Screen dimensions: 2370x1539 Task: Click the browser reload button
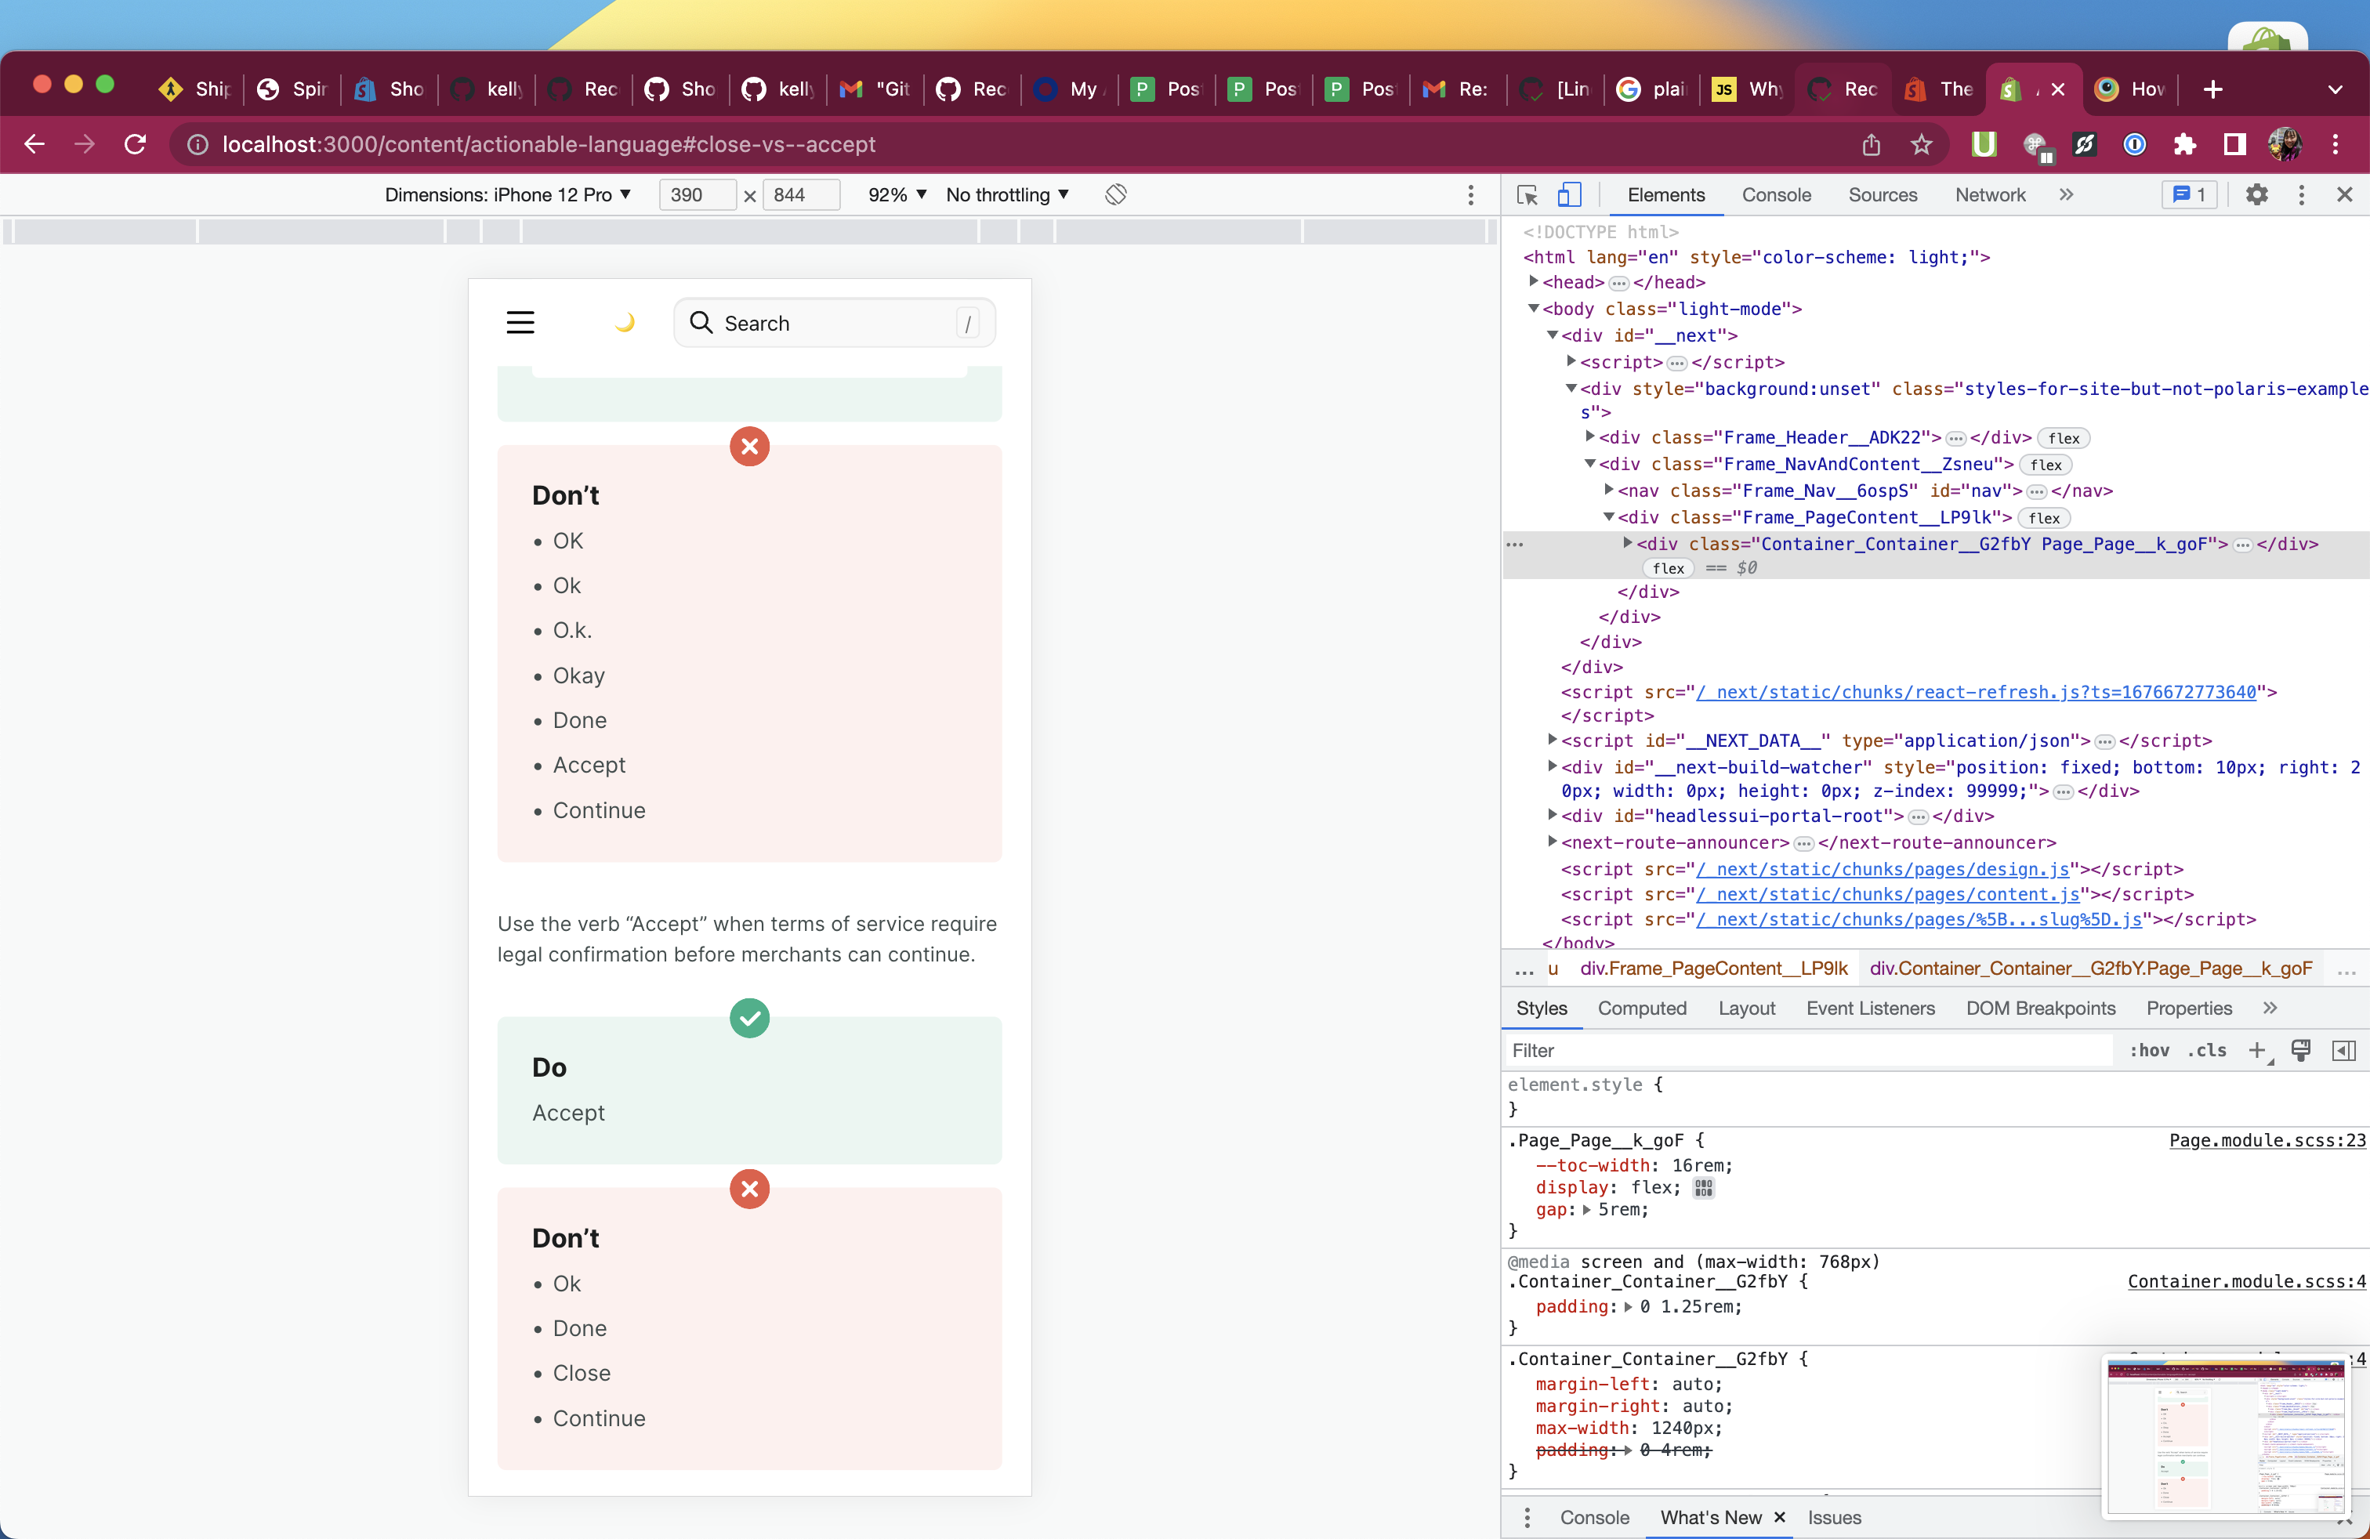point(136,145)
